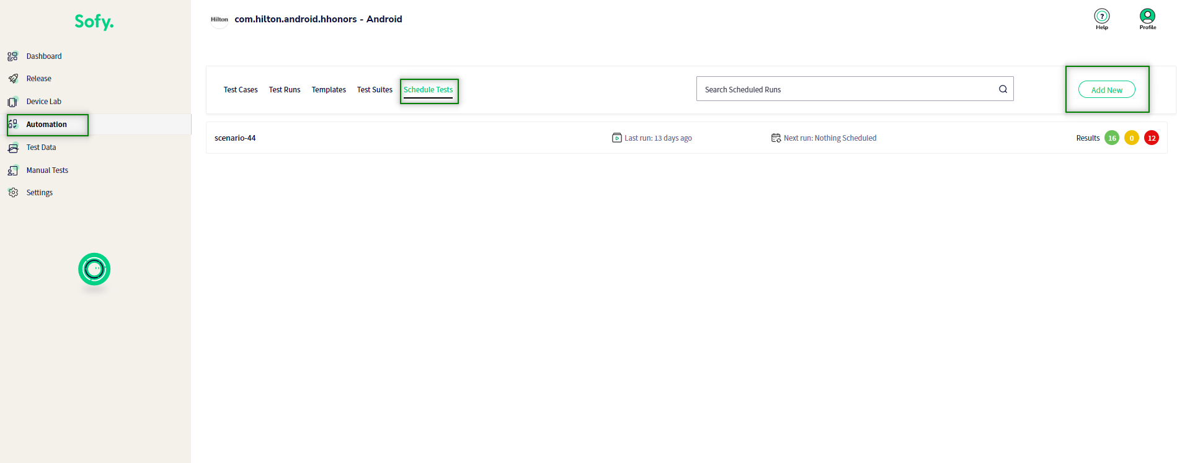Screen dimensions: 1177x463
Task: Click the Device Lab icon
Action: tap(13, 102)
